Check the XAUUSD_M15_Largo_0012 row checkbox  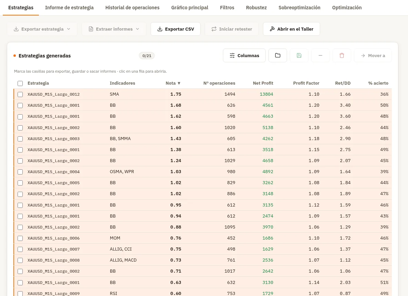point(20,94)
